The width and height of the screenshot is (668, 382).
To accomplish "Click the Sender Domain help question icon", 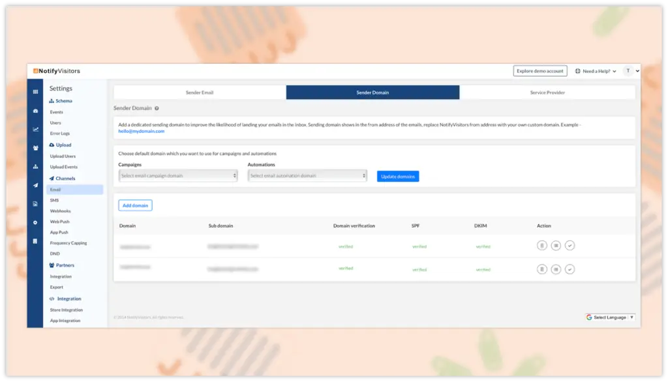I will click(157, 108).
